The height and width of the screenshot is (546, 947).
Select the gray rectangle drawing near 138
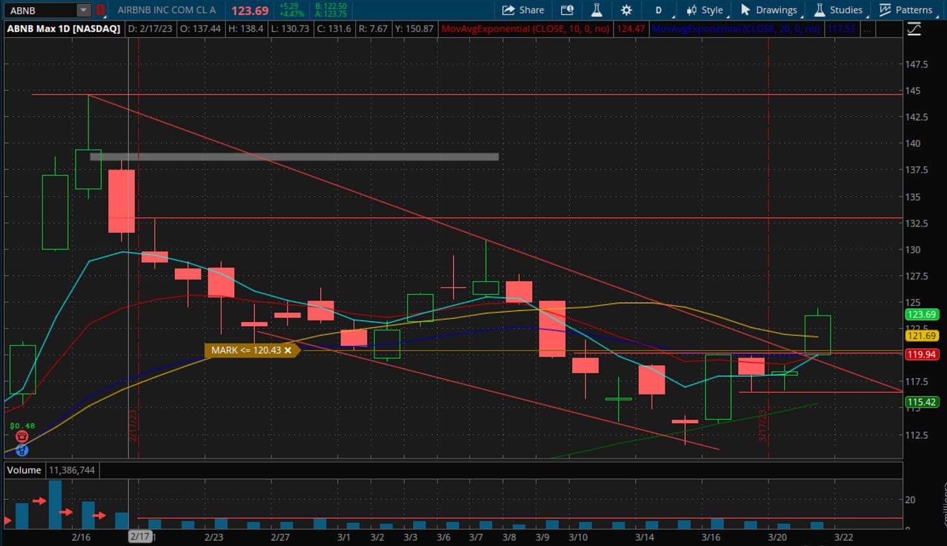pos(294,157)
